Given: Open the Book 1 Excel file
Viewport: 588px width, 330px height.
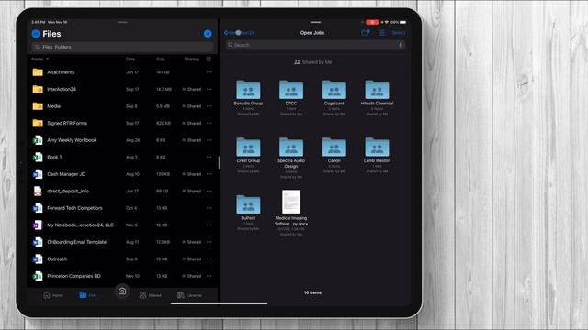Looking at the screenshot, I should (x=54, y=157).
